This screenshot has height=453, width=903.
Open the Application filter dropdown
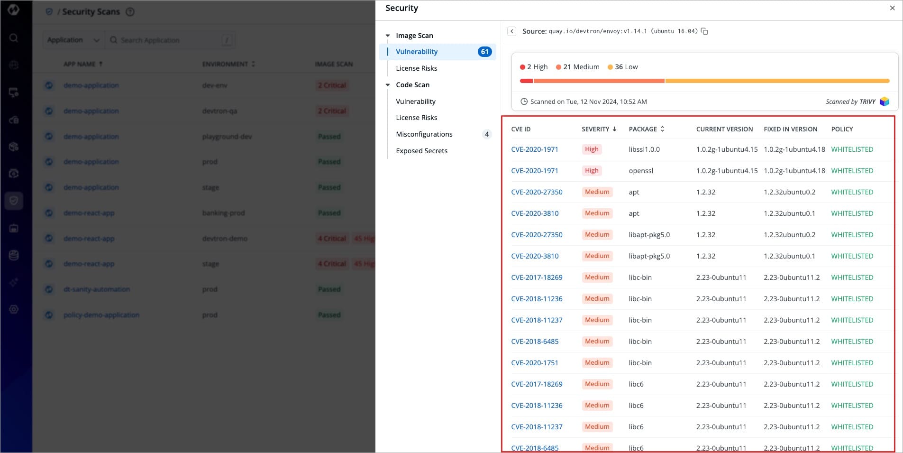click(73, 40)
